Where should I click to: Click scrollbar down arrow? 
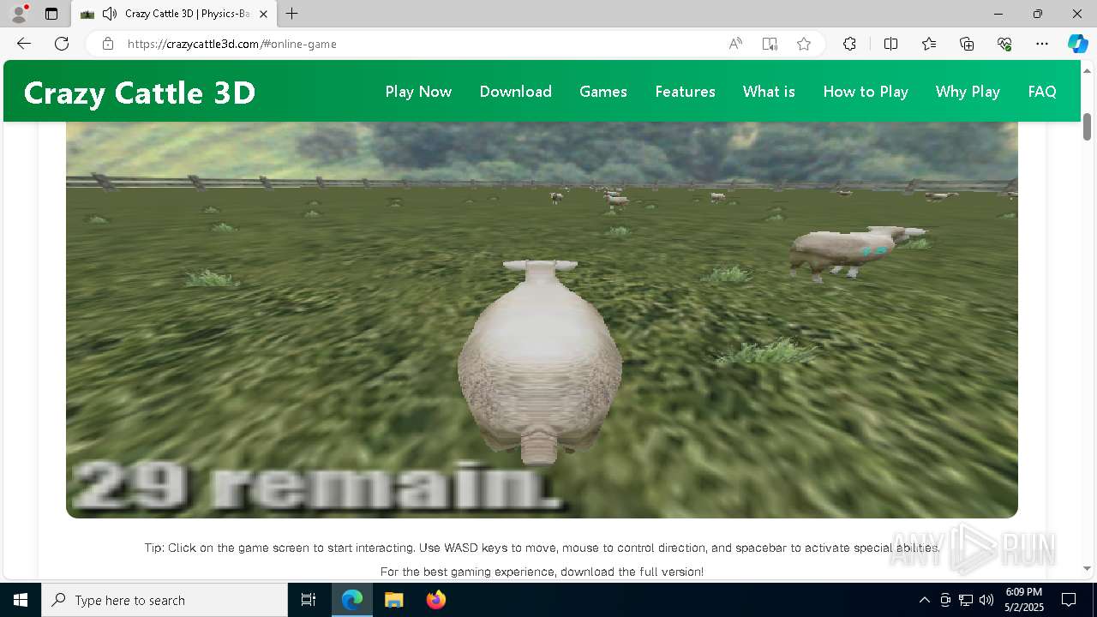click(x=1087, y=568)
